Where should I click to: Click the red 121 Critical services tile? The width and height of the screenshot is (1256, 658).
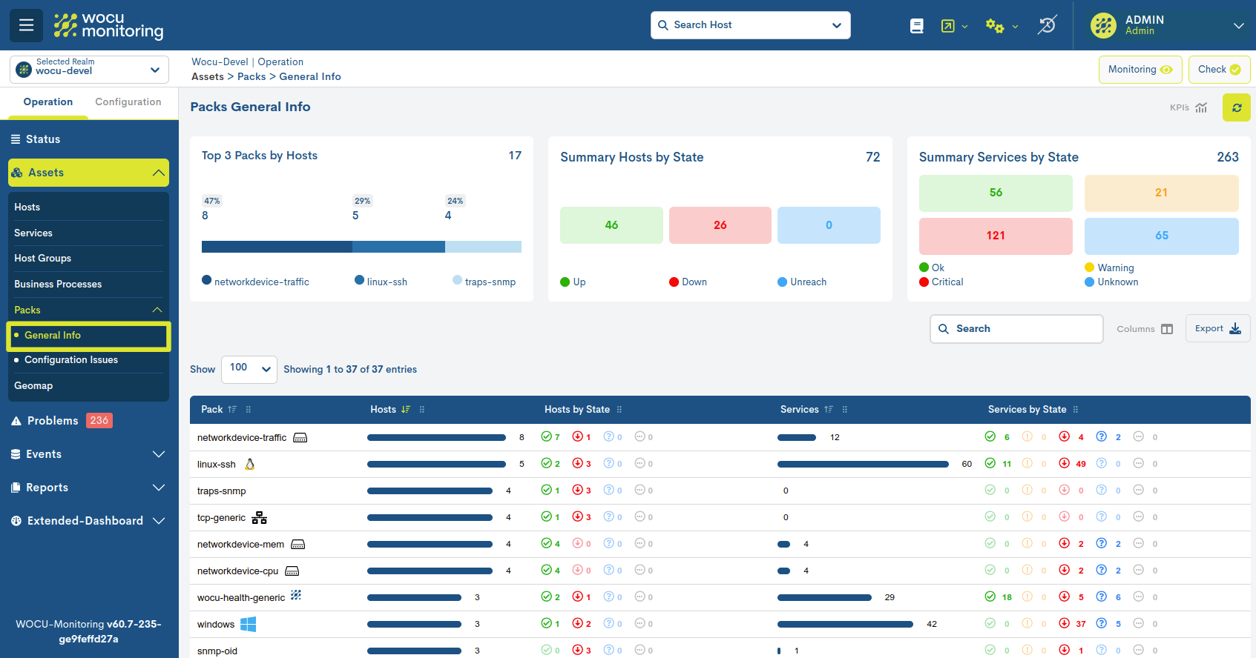click(x=996, y=236)
